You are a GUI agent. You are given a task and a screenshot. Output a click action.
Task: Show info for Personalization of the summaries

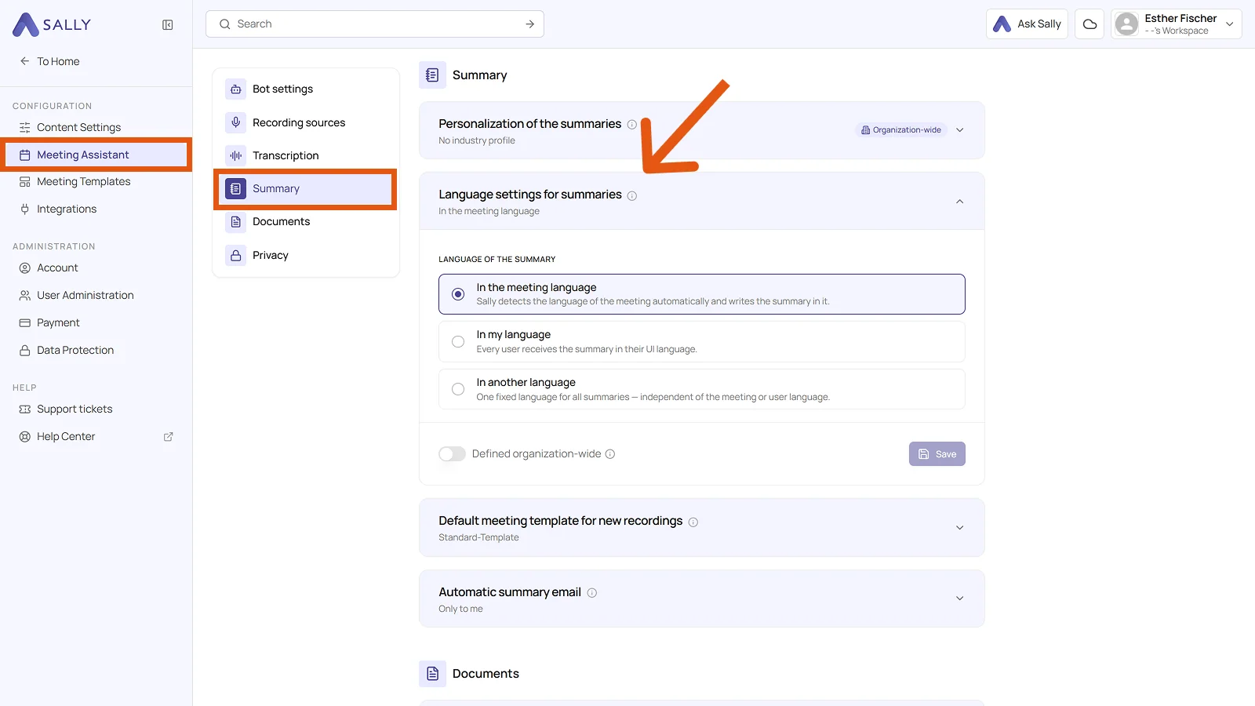(x=632, y=125)
